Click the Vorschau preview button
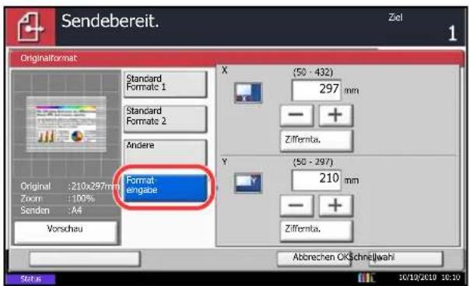Viewport: 470px width, 286px height. [x=65, y=232]
